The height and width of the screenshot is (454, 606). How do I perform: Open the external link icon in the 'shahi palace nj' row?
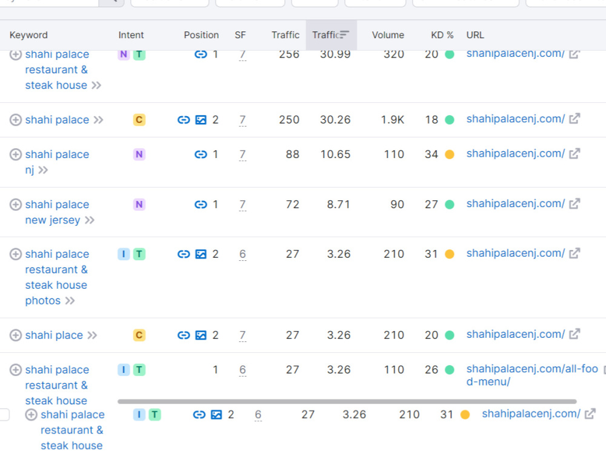pos(574,154)
